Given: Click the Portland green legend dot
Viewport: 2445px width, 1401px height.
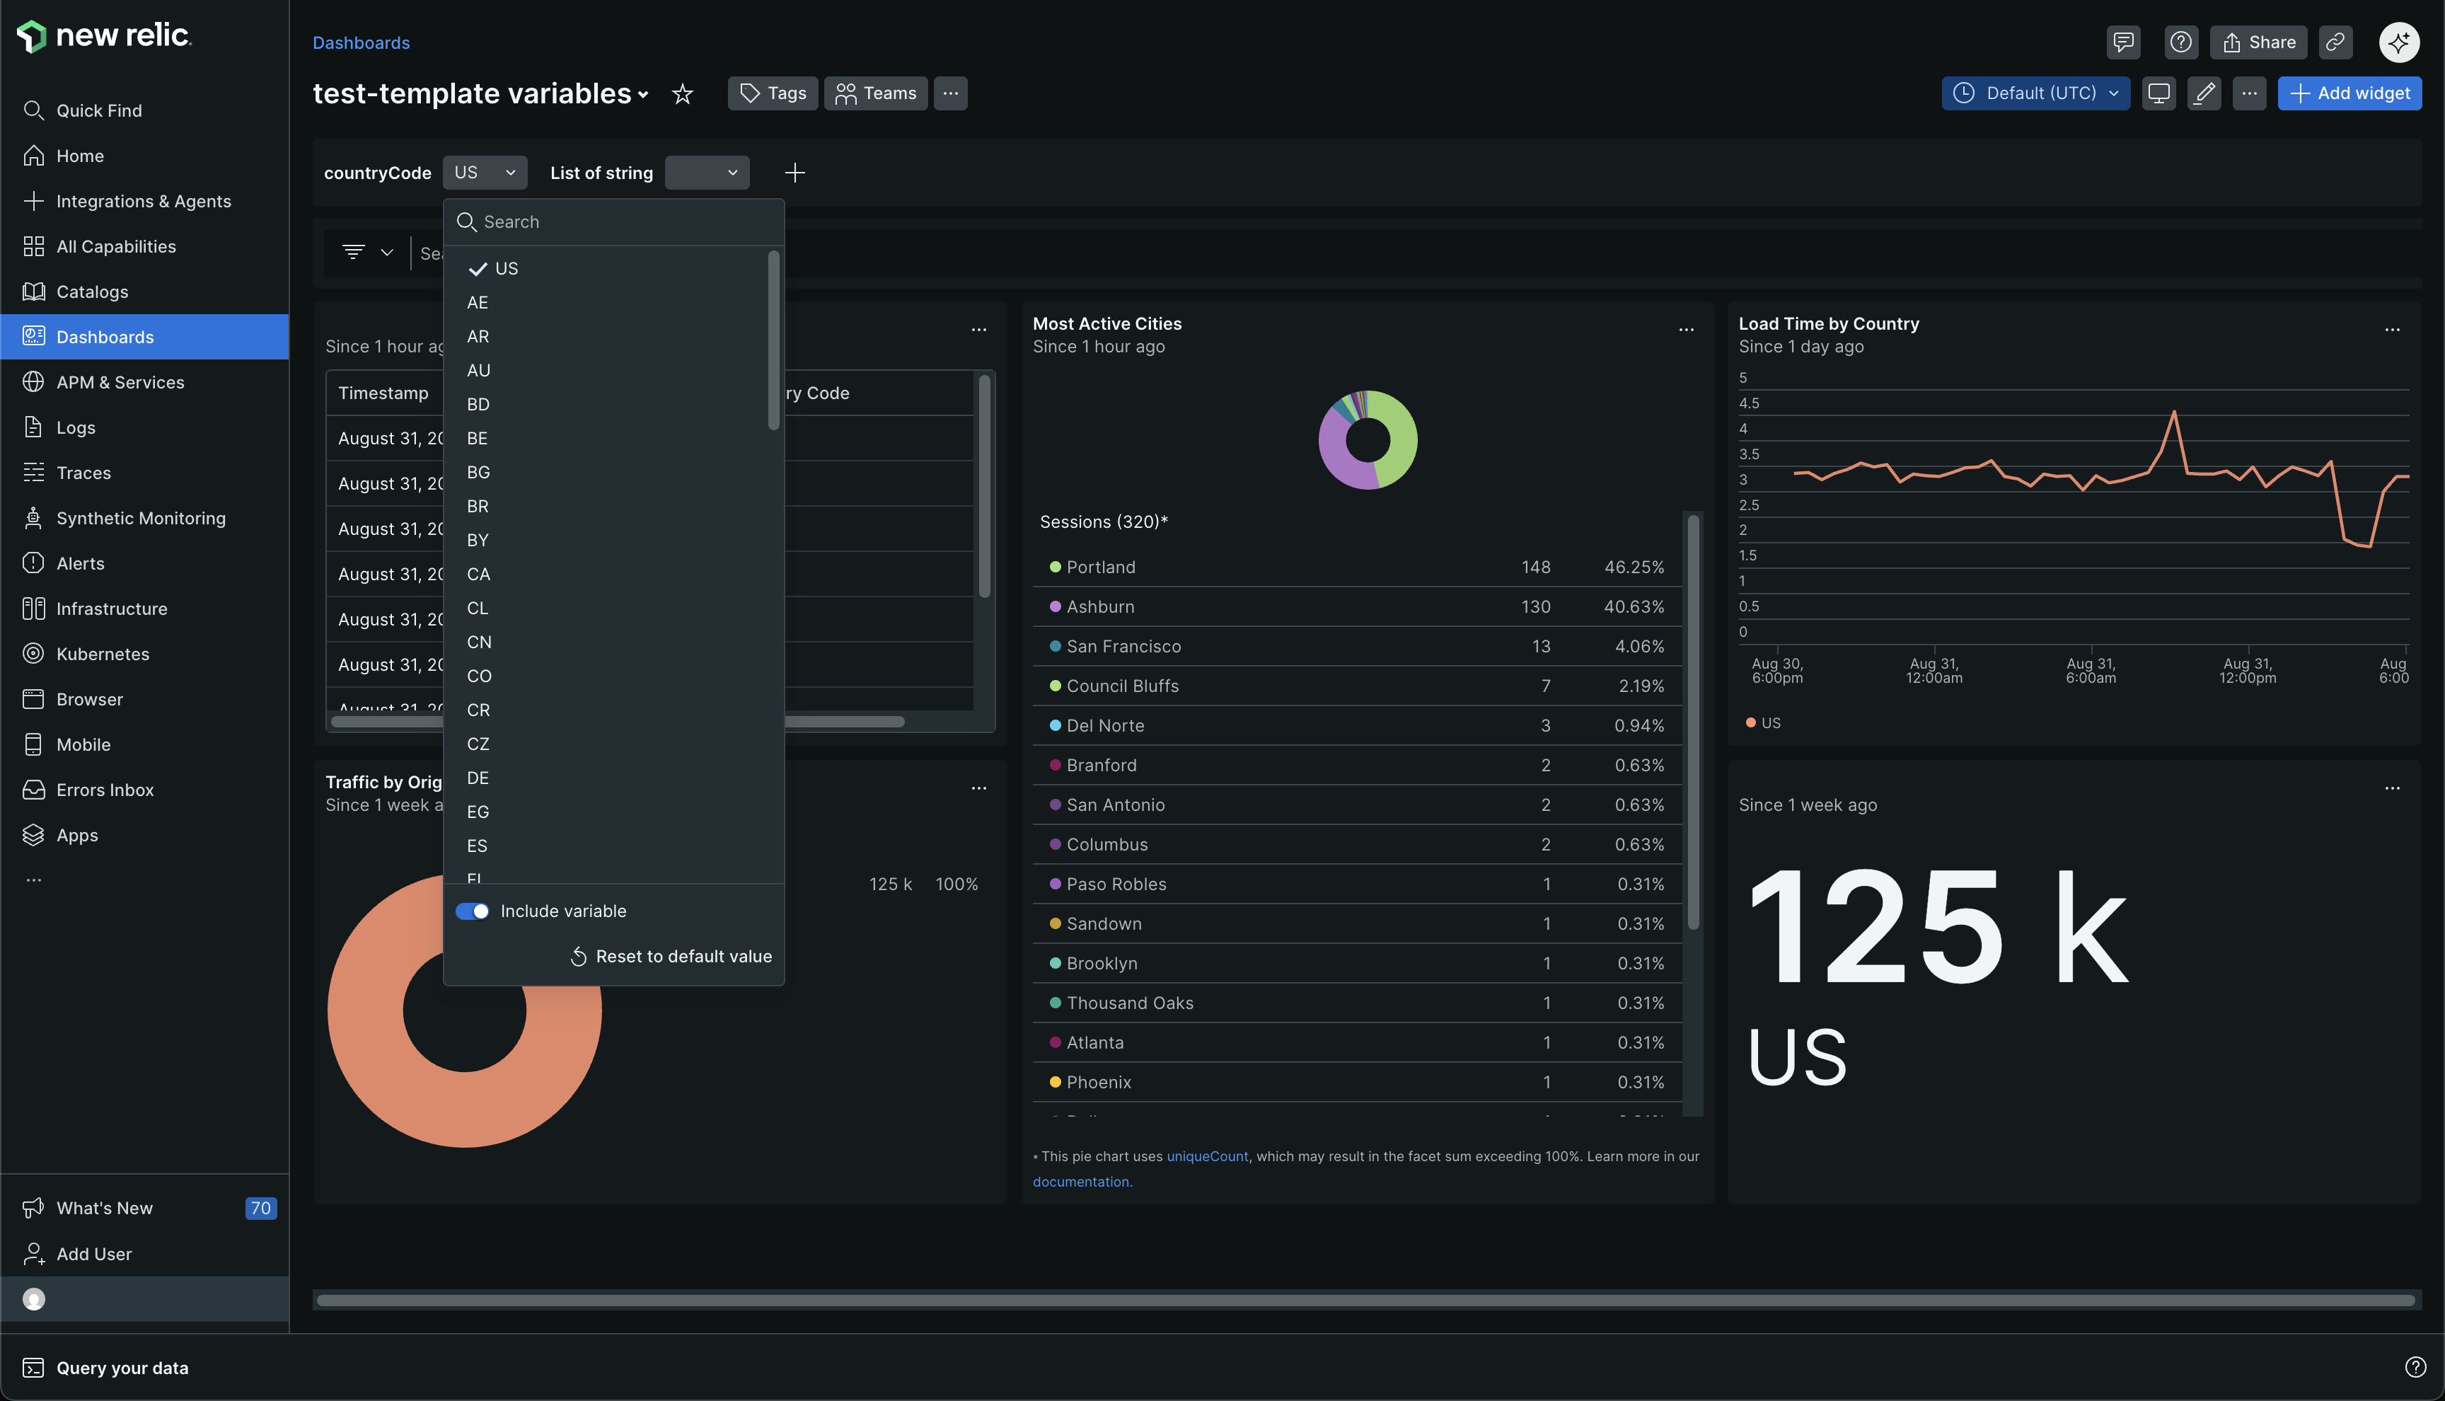Looking at the screenshot, I should pyautogui.click(x=1055, y=567).
